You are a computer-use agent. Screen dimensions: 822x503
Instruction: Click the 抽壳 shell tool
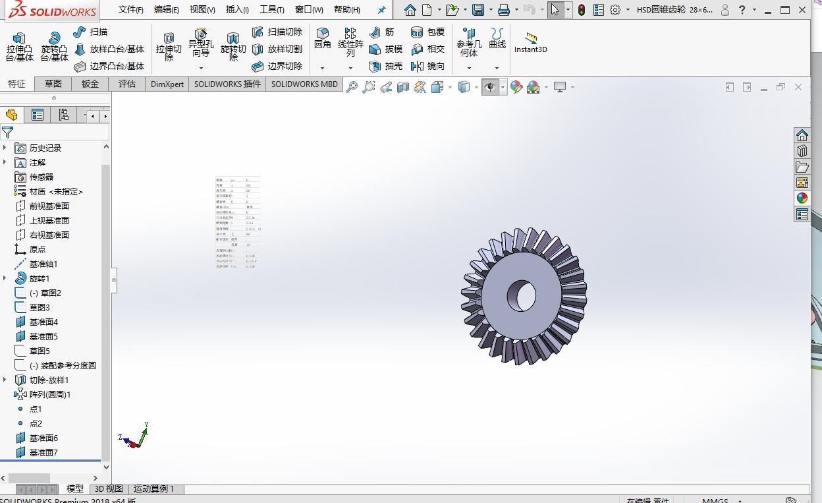[386, 66]
